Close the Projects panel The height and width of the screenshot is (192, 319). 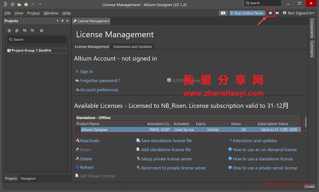pos(68,21)
